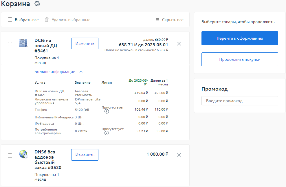Remove DCI6 на новый ДЦ #3461 from cart
286x187 pixels.
point(179,44)
